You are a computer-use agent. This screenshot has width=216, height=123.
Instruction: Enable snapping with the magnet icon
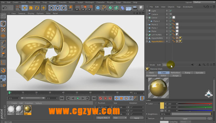pos(3,71)
